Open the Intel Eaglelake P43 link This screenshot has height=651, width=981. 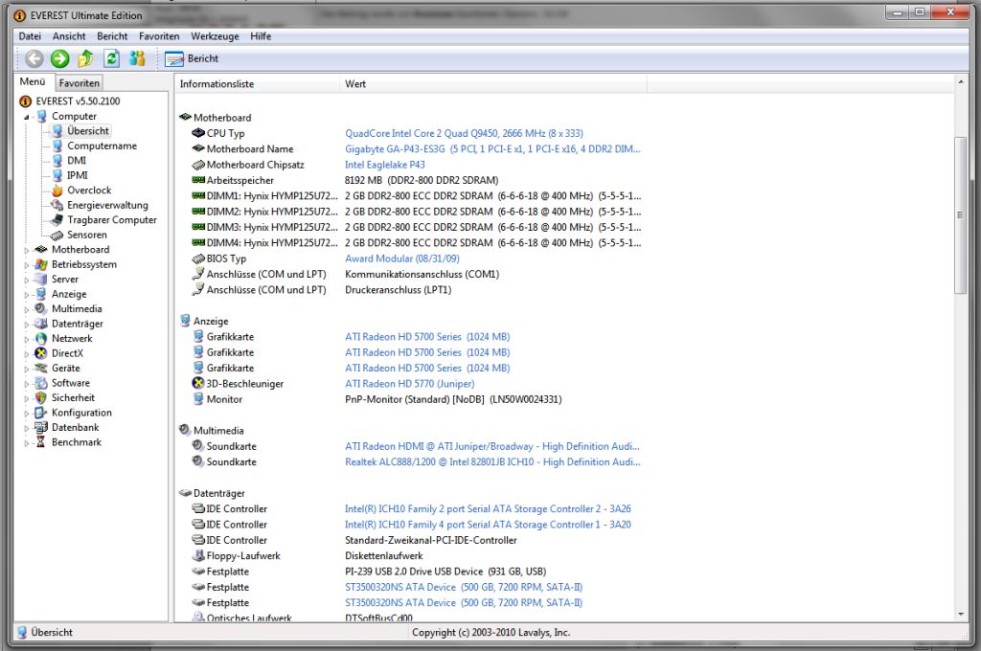click(385, 165)
